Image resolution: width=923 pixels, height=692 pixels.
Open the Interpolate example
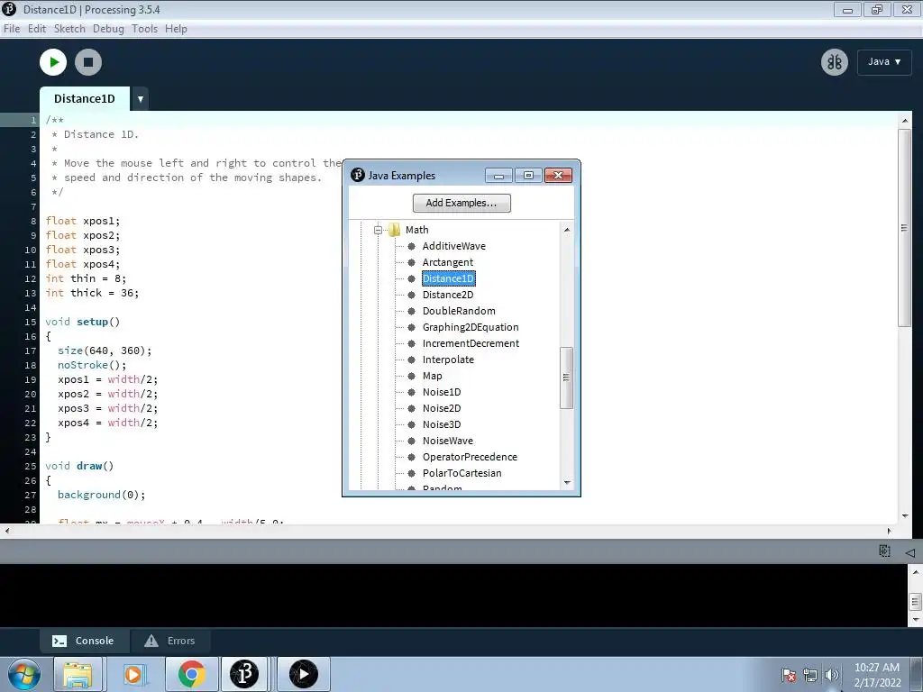pos(448,360)
